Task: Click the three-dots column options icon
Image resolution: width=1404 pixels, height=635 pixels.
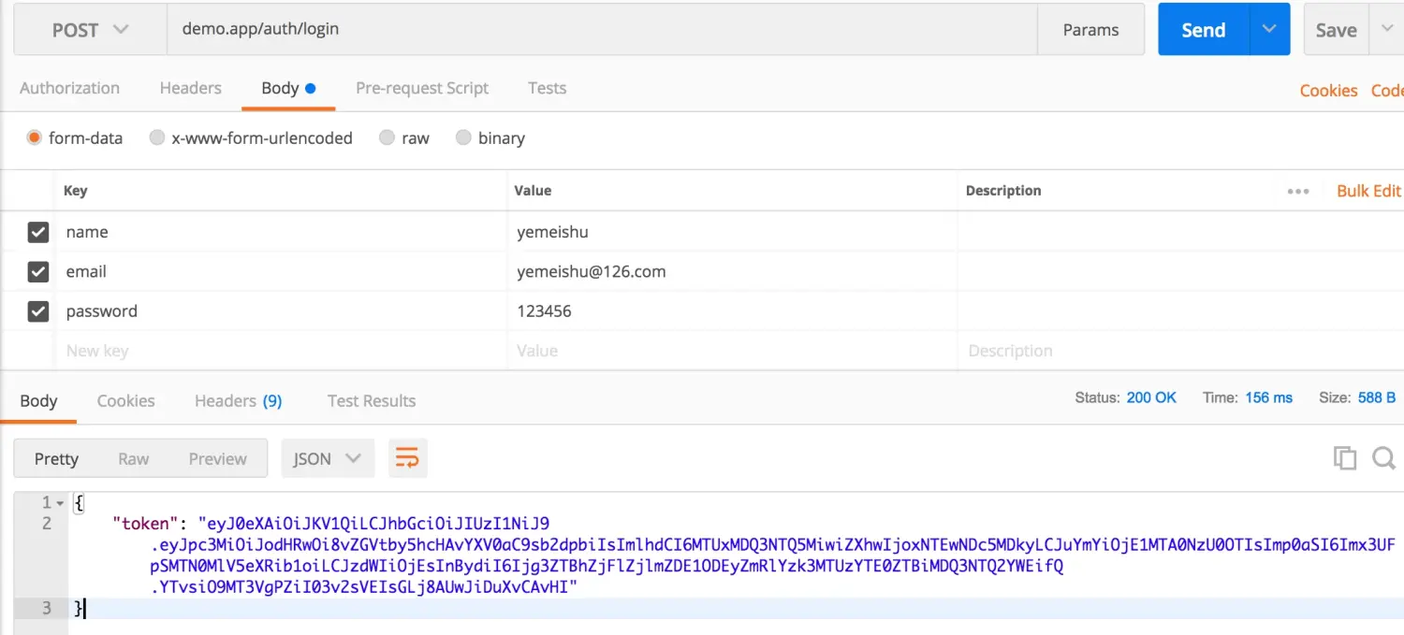Action: point(1297,191)
